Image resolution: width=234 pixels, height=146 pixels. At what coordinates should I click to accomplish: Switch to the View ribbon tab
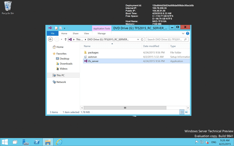pyautogui.click(x=86, y=33)
